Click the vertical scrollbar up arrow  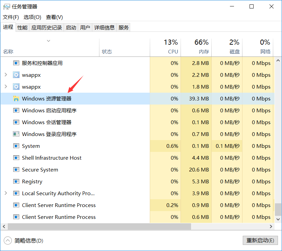[278, 61]
